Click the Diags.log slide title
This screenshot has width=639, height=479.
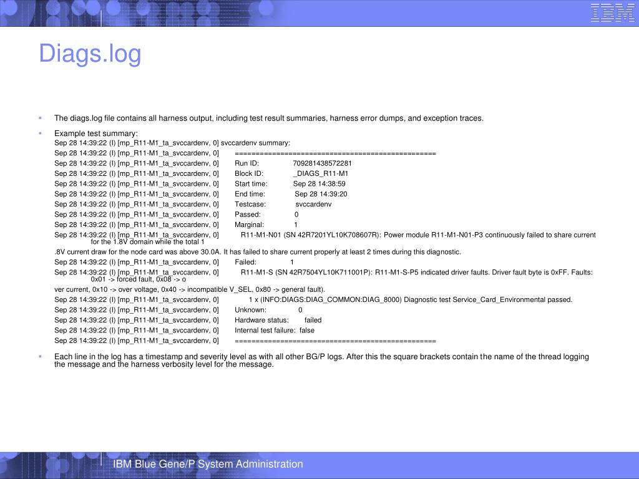pos(90,54)
